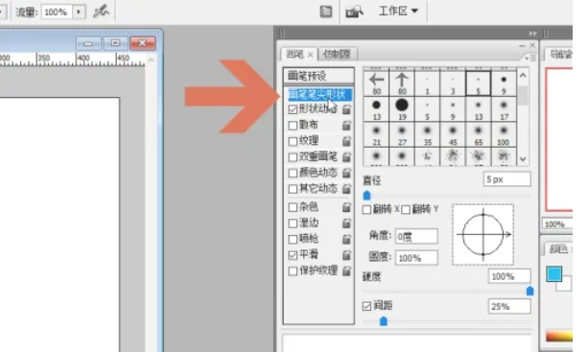Click the 圆度 100% input field
This screenshot has height=352, width=588.
[416, 258]
